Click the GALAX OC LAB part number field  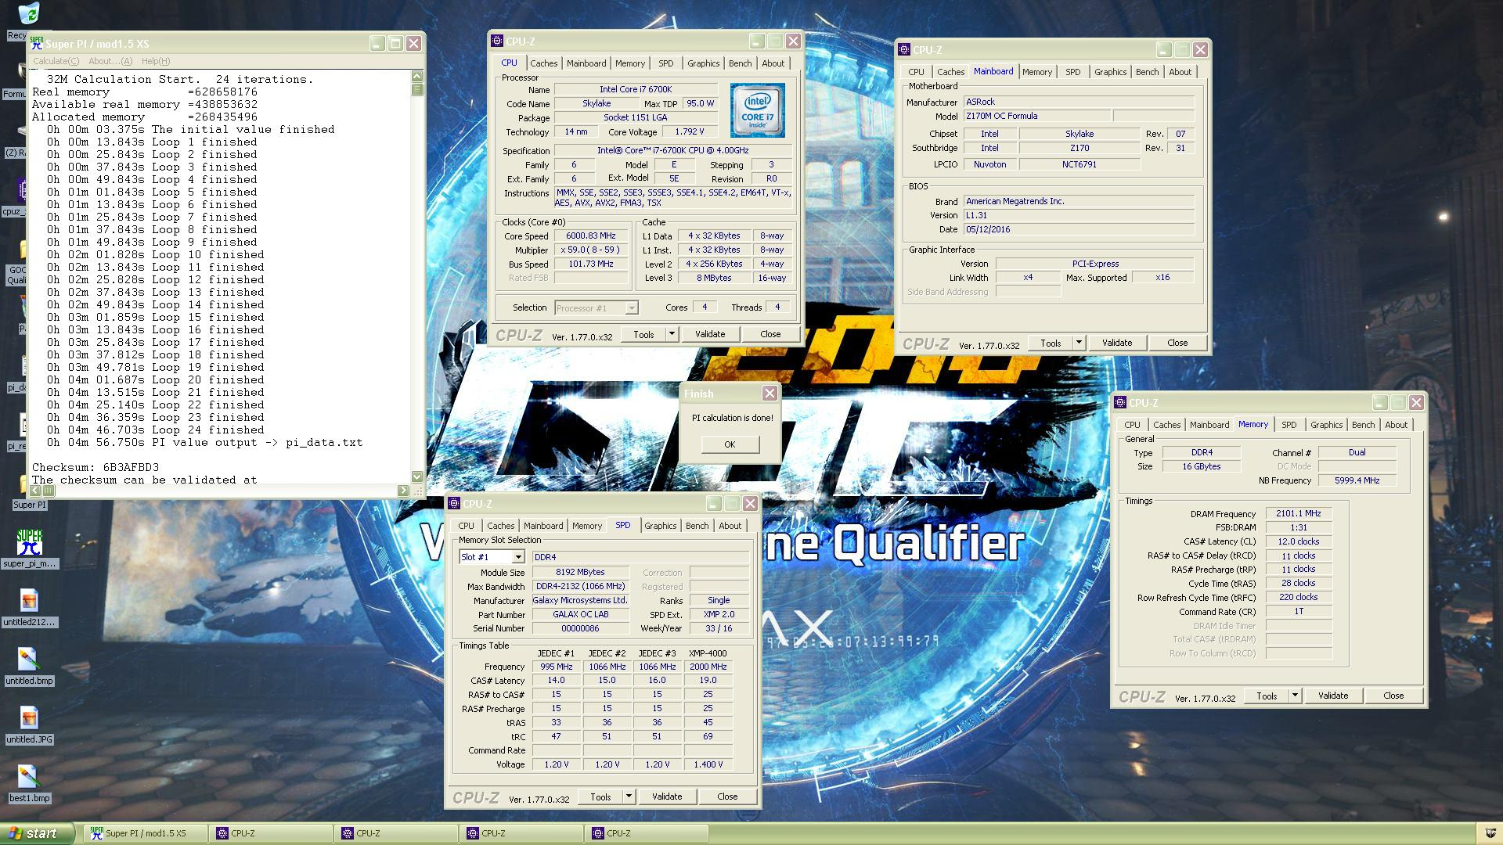pos(581,615)
